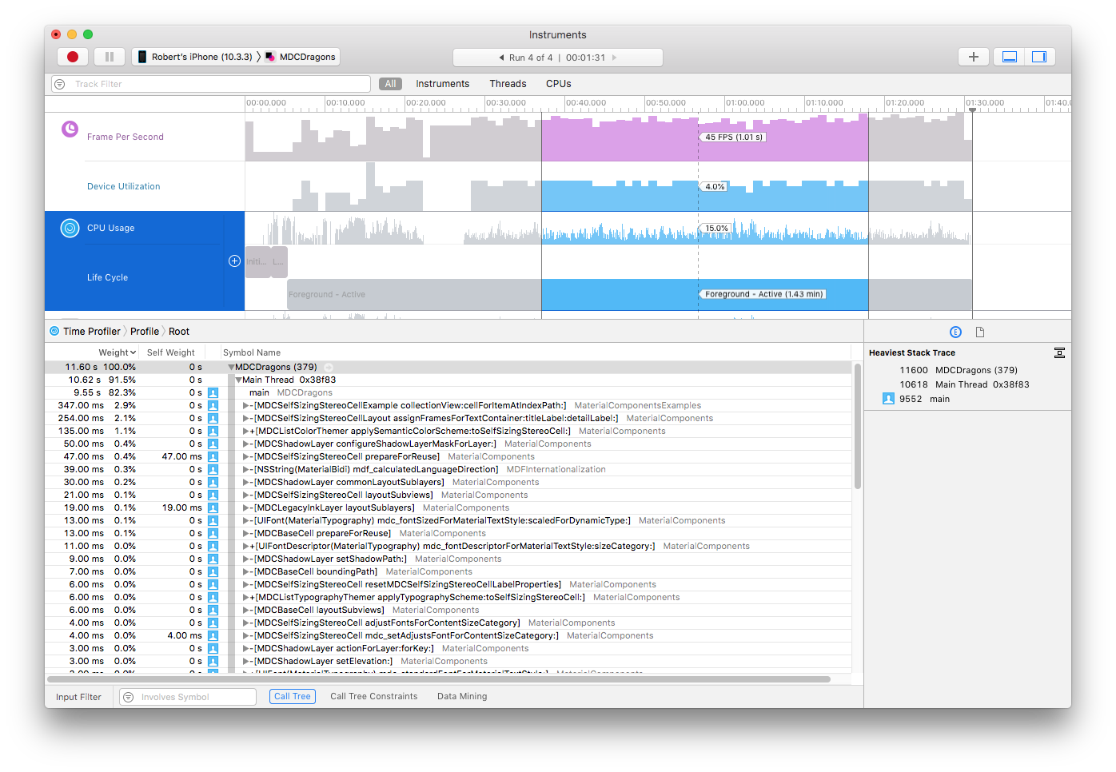
Task: Add instrument with the plus button
Action: coord(973,57)
